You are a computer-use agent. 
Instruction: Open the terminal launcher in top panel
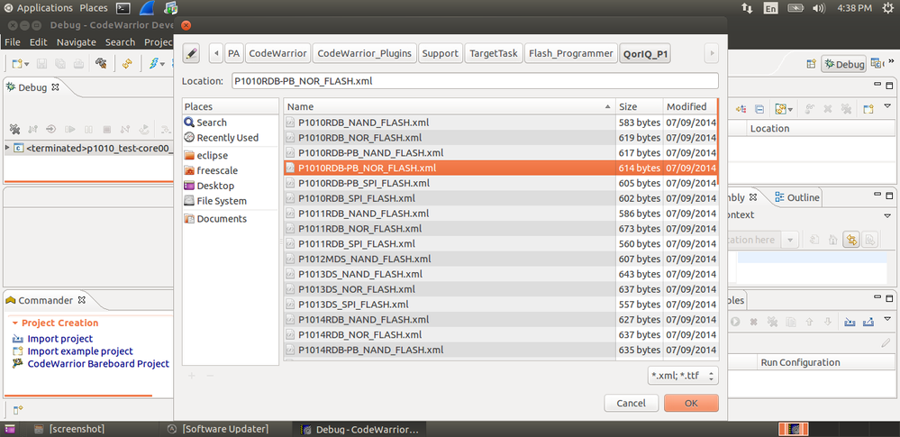pos(123,8)
